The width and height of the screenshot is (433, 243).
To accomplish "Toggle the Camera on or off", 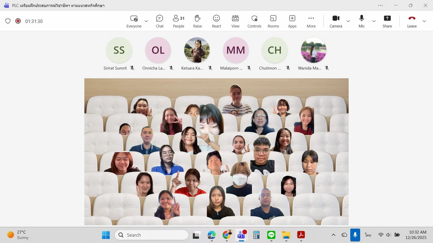I will click(x=336, y=21).
